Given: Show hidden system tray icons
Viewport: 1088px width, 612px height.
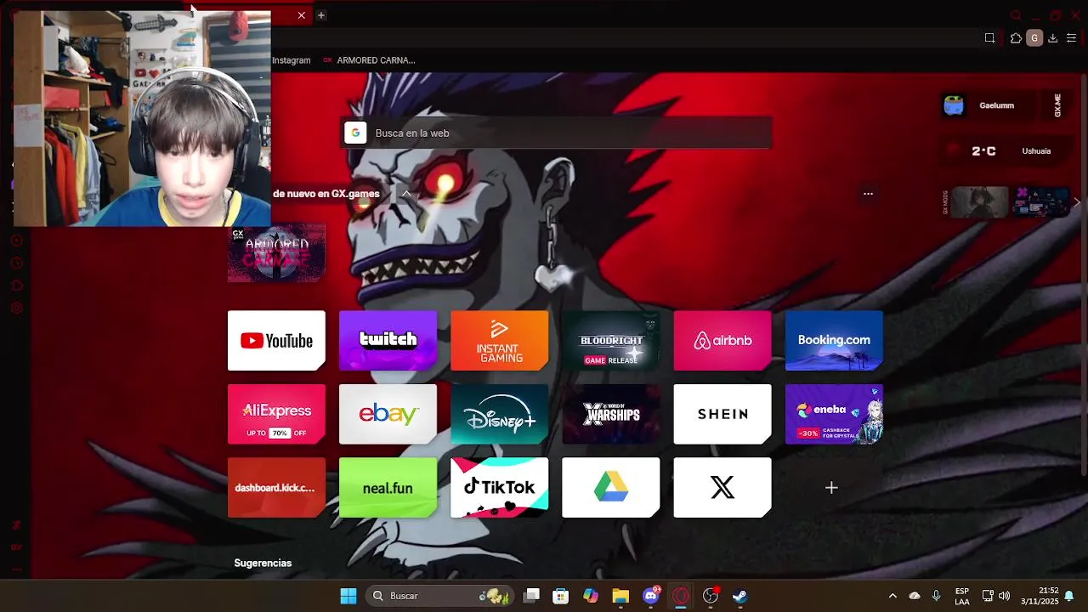Looking at the screenshot, I should point(892,596).
